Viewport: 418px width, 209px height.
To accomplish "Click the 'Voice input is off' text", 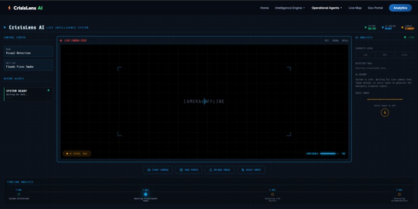I will pyautogui.click(x=385, y=106).
